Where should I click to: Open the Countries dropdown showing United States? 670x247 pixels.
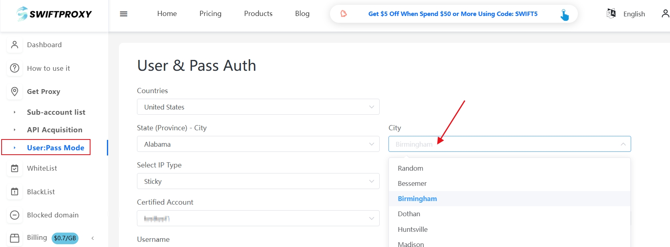click(x=258, y=107)
